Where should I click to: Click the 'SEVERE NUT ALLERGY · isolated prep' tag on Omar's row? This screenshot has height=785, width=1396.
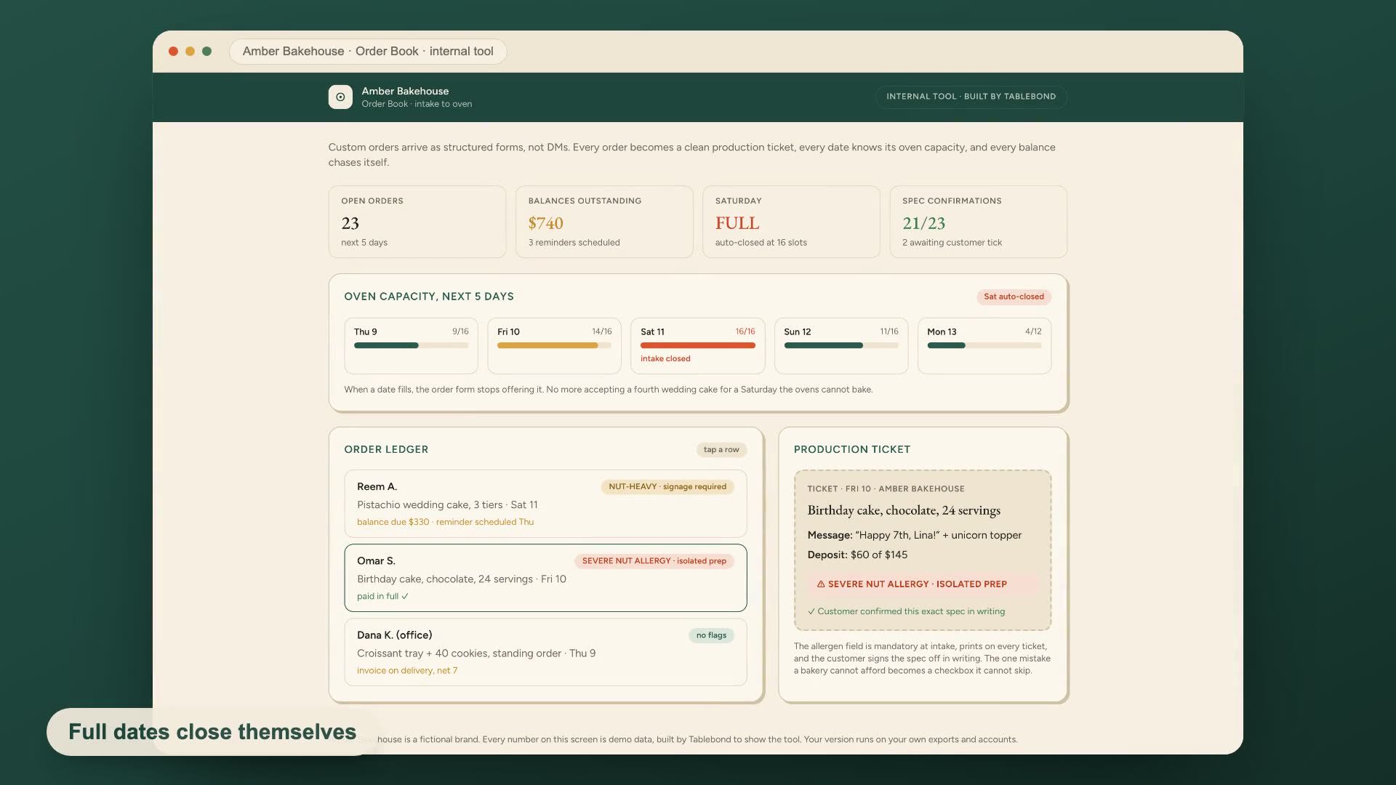[654, 561]
